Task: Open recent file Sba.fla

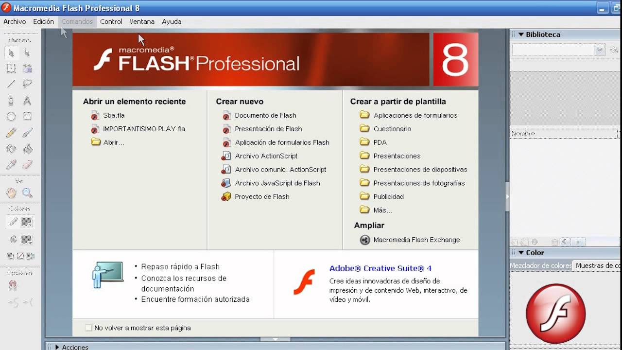Action: (114, 115)
